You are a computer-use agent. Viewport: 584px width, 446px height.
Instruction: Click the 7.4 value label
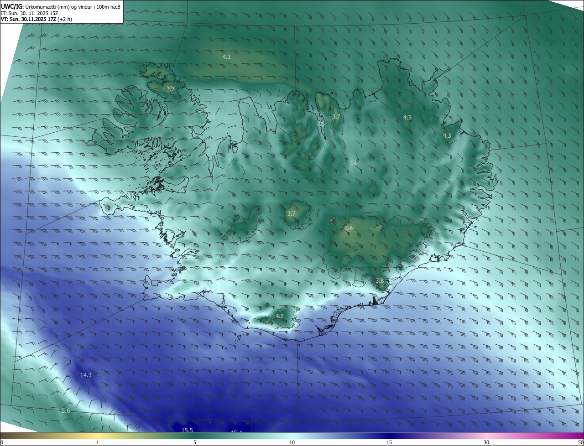[x=353, y=163]
